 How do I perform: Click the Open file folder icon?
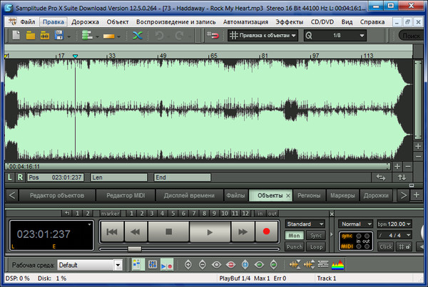click(x=31, y=35)
